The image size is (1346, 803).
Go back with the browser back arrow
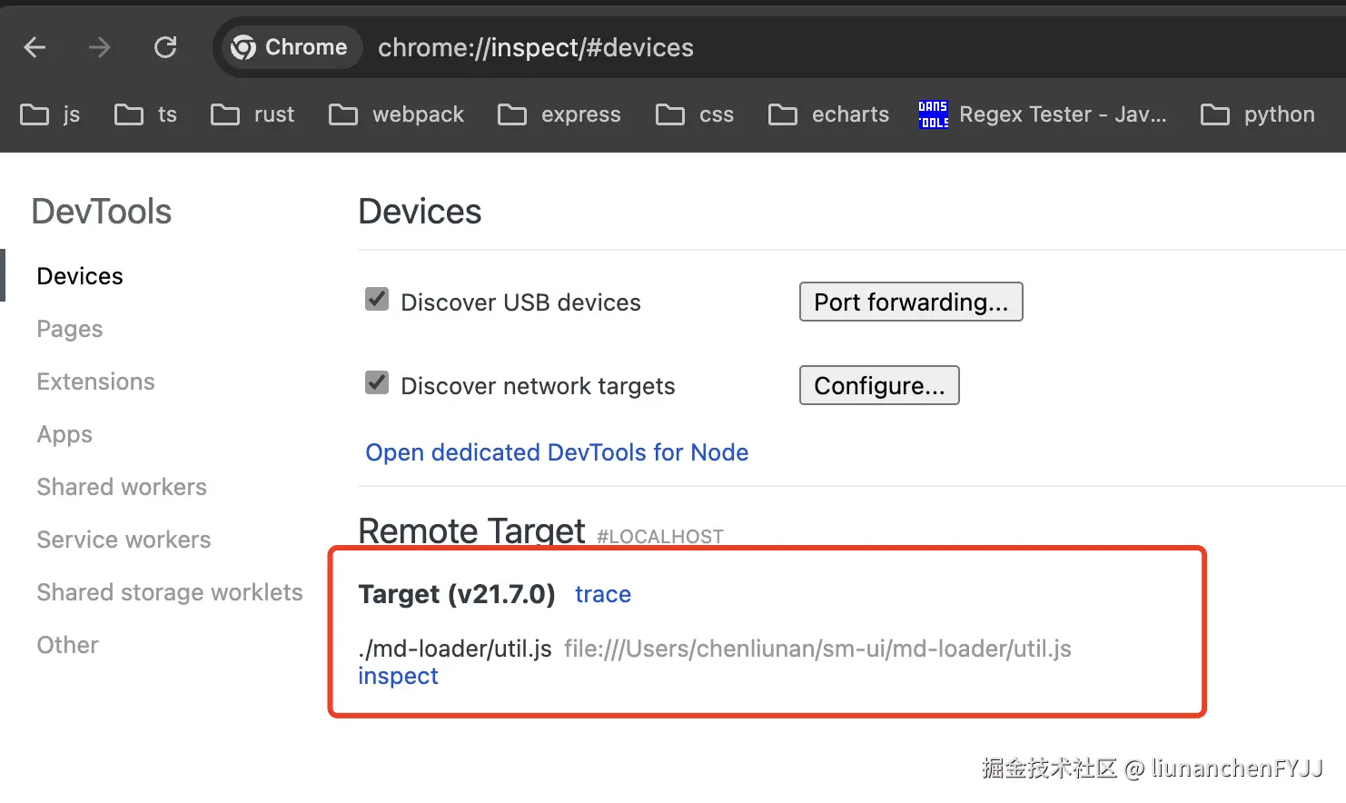point(35,47)
